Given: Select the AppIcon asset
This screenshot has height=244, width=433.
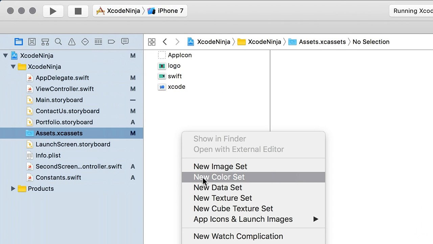Looking at the screenshot, I should point(175,55).
